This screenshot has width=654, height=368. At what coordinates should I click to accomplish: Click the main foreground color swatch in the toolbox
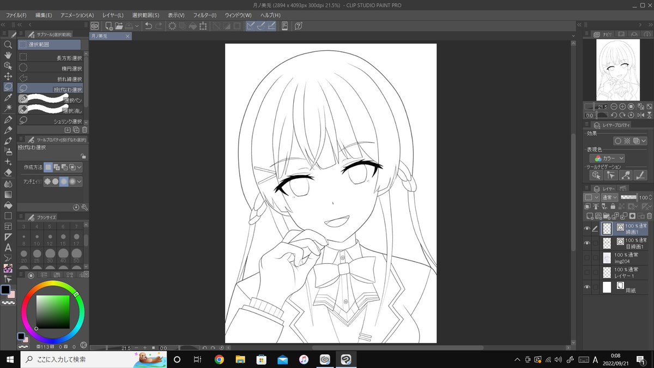5,289
